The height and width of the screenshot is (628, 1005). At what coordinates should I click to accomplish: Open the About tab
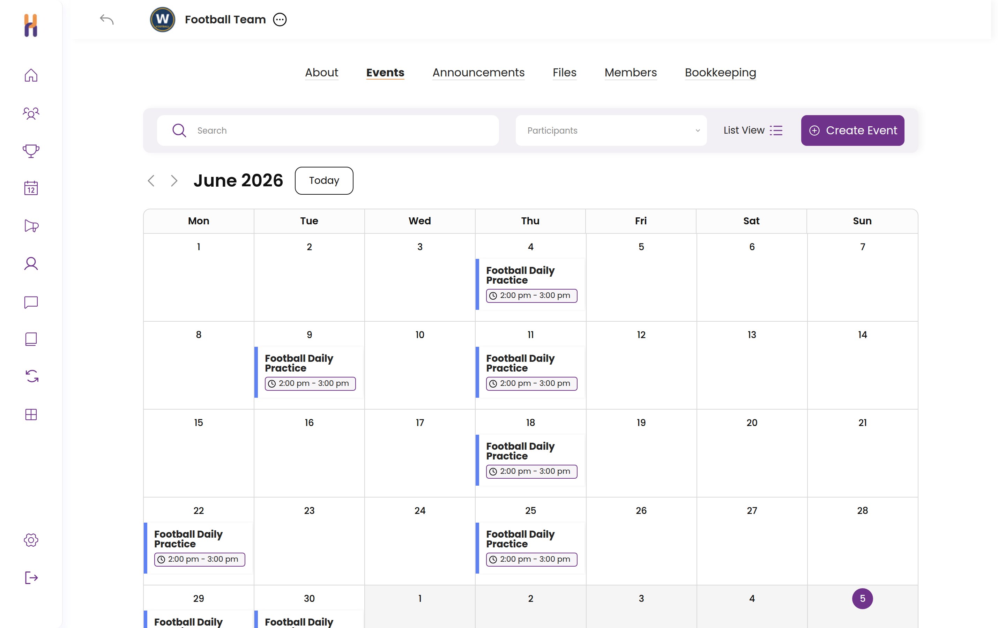pos(321,73)
